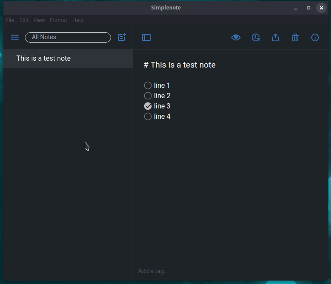Open the Edit menu
The height and width of the screenshot is (284, 331).
pyautogui.click(x=24, y=20)
